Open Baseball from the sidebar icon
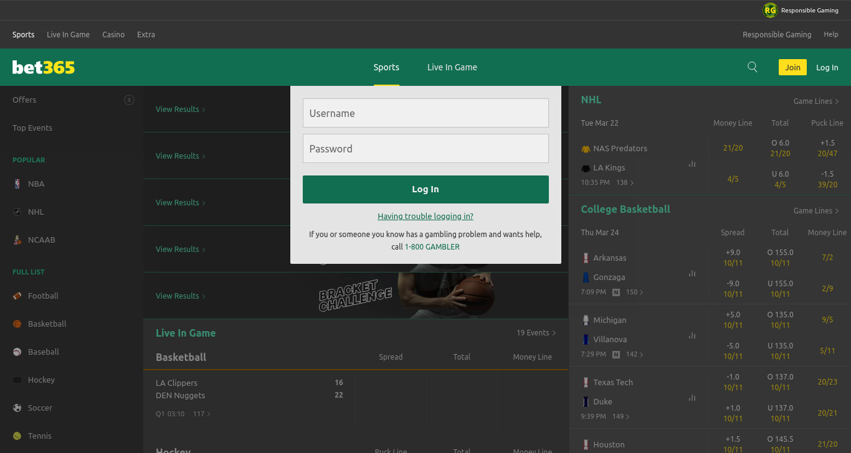Viewport: 851px width, 453px height. 17,352
